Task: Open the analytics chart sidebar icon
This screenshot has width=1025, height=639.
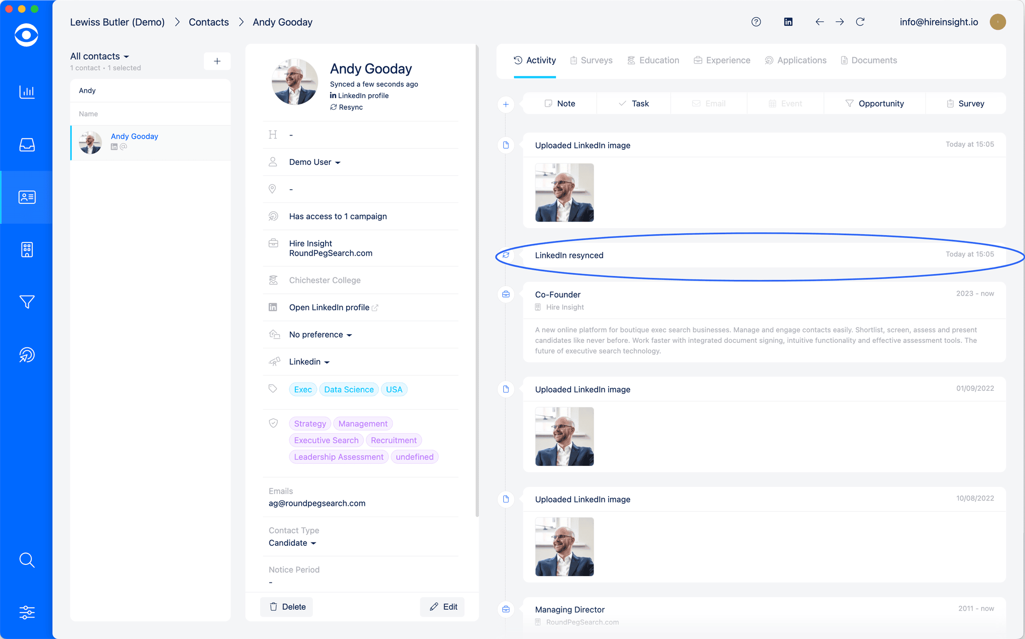Action: pyautogui.click(x=27, y=92)
